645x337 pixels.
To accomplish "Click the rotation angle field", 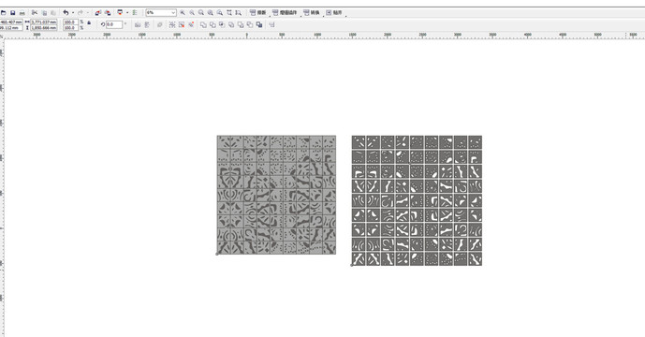I will pos(114,24).
